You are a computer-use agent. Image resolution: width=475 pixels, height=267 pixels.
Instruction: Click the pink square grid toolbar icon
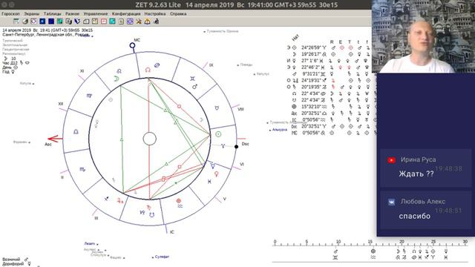pyautogui.click(x=104, y=22)
